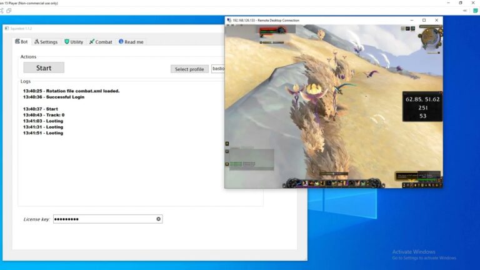Viewport: 480px width, 270px height.
Task: Focus the License key input field
Action: [x=107, y=219]
